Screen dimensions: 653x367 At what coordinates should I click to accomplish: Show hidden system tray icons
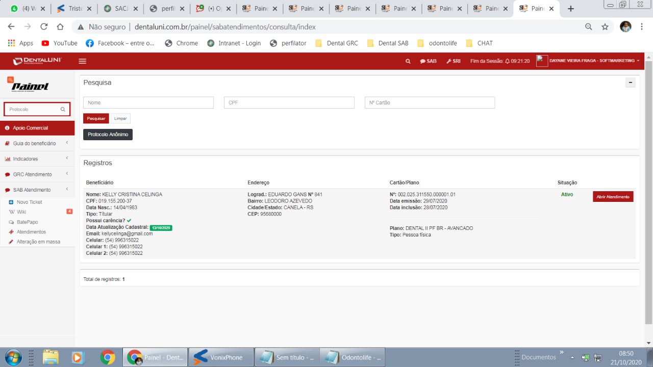tap(572, 357)
